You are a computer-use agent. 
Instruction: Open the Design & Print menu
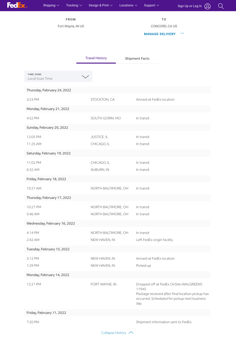[x=99, y=6]
